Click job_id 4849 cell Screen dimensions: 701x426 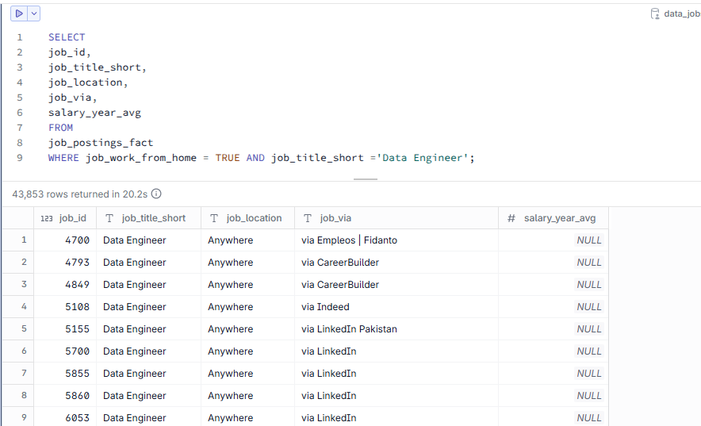(x=65, y=284)
